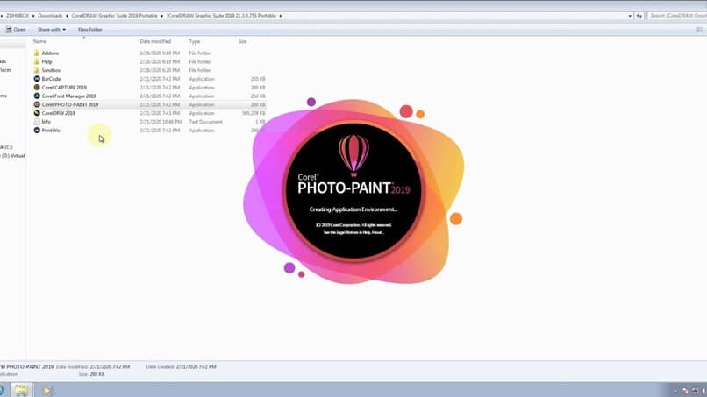Screen dimensions: 707x397
Task: Click inside the Explorer search field
Action: coord(677,16)
